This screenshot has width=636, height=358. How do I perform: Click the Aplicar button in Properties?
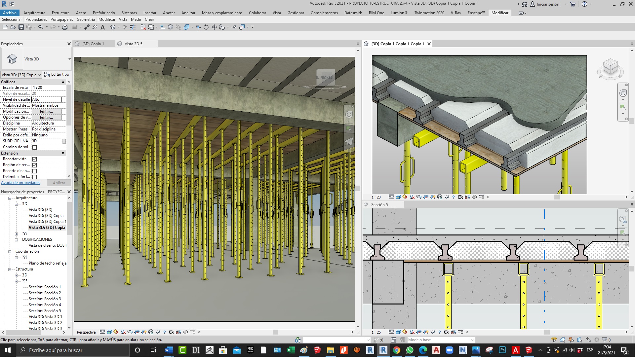59,183
